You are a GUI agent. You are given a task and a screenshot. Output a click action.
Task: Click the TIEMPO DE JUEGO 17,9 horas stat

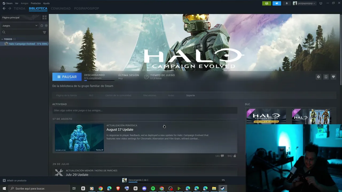pos(160,77)
